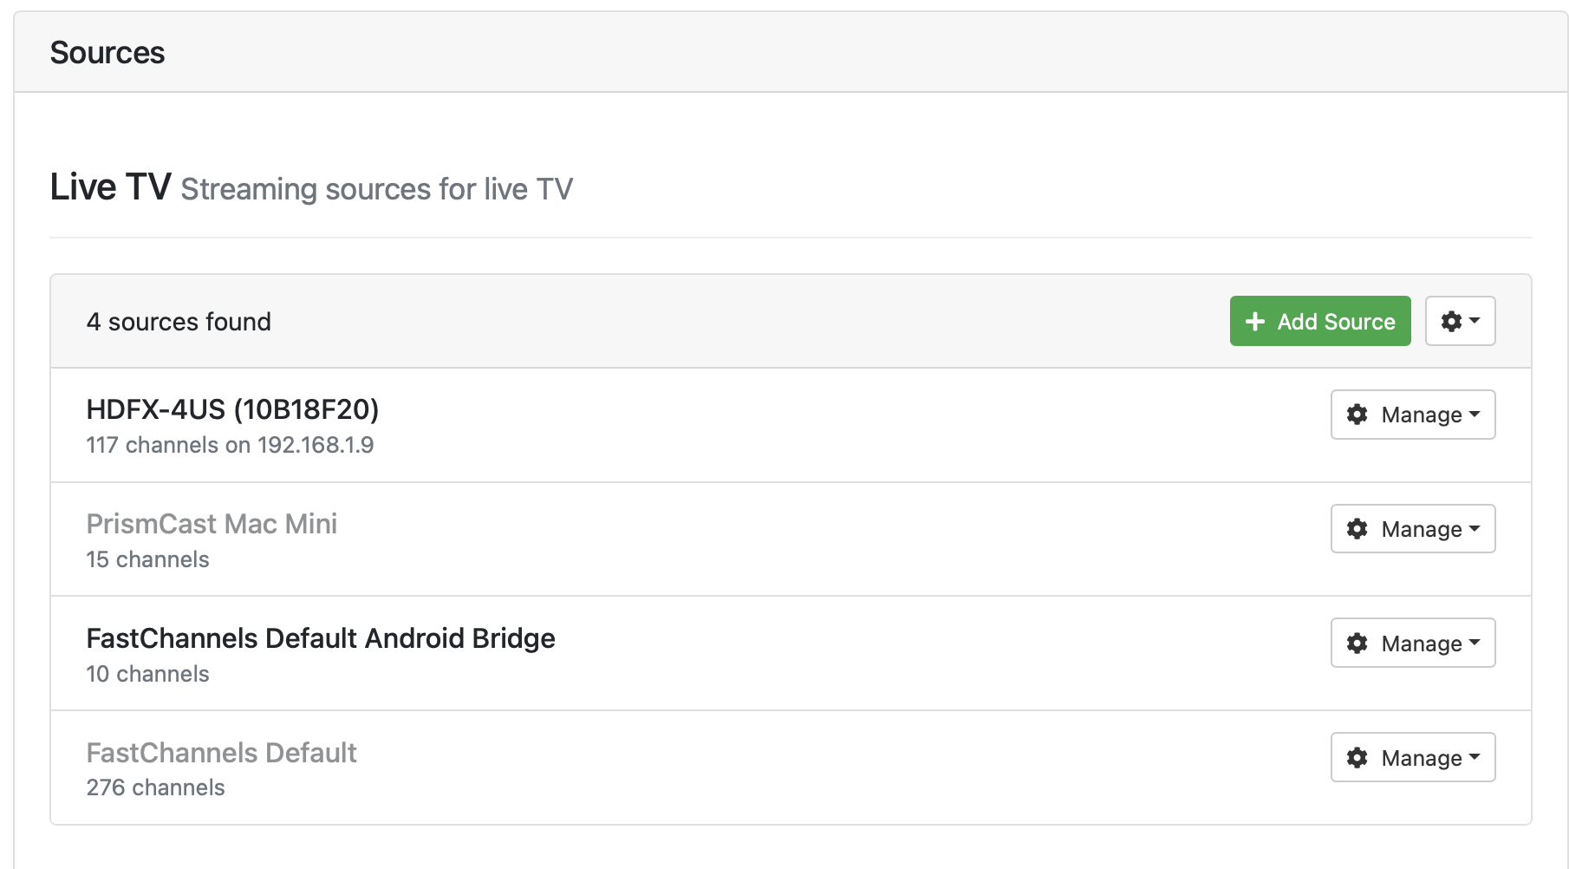1569x869 pixels.
Task: Click the 276 channels label
Action: (155, 787)
